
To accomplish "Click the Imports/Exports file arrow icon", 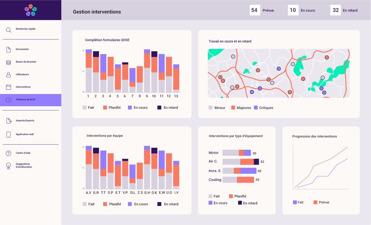I will pyautogui.click(x=9, y=121).
